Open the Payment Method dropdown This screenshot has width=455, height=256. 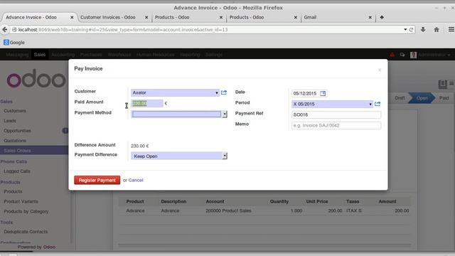225,114
